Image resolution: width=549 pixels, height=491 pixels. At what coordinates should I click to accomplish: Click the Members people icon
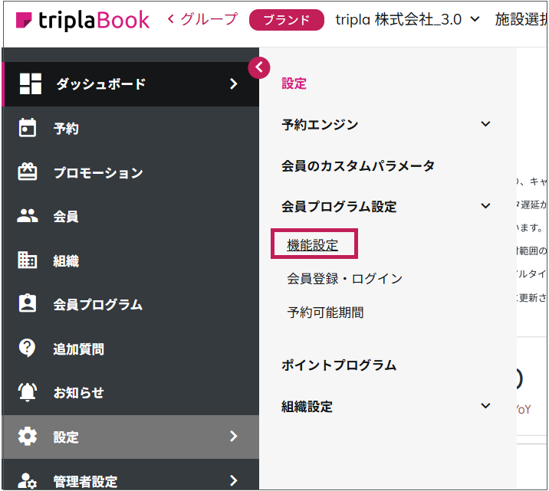(x=28, y=216)
